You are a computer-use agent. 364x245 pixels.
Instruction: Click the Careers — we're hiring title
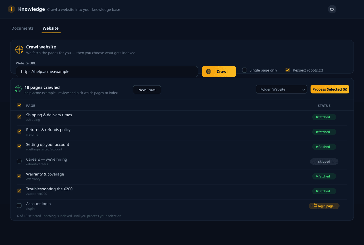tap(47, 159)
